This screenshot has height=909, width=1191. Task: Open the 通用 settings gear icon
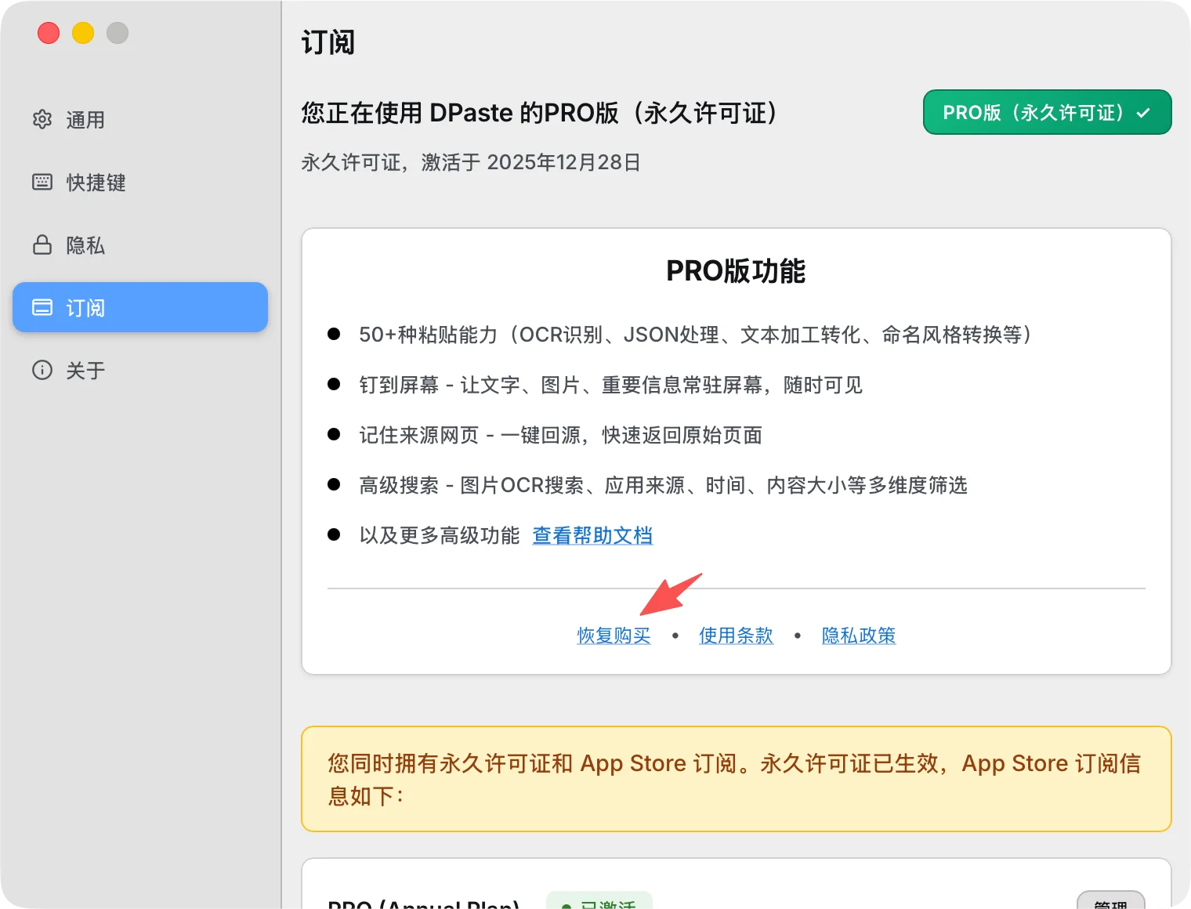(x=42, y=120)
